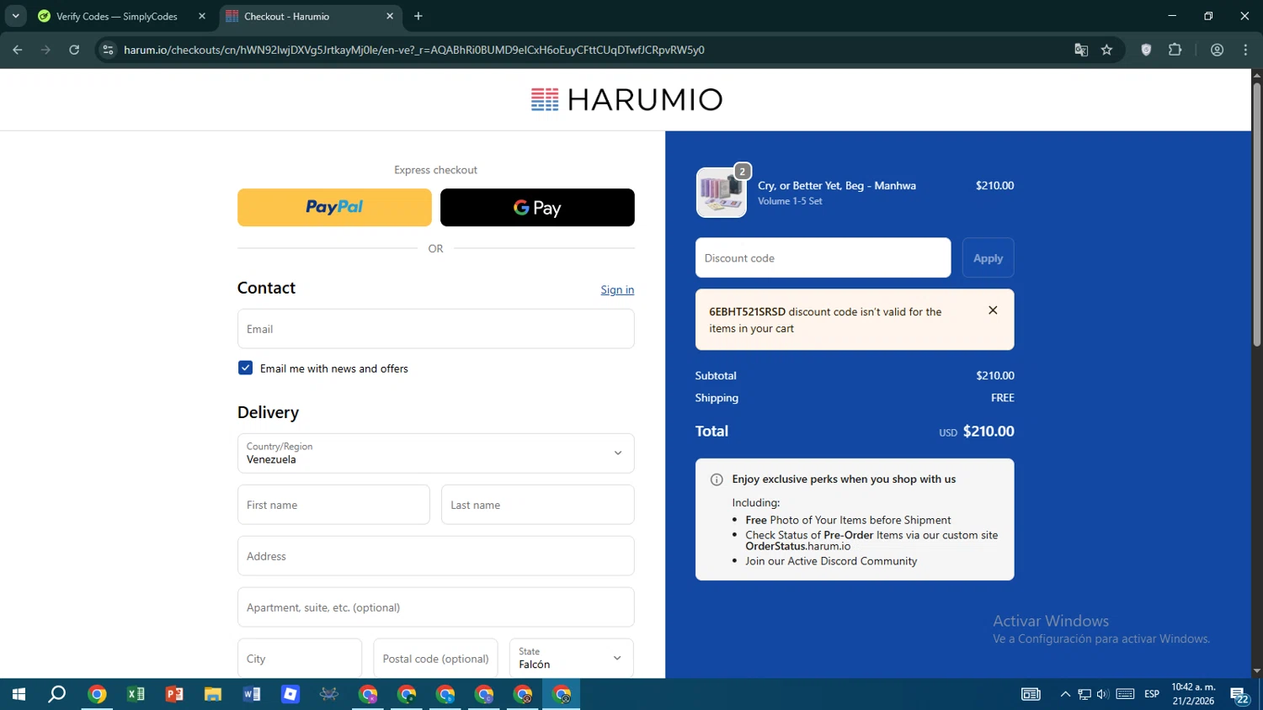Open the network status tray icon
The width and height of the screenshot is (1263, 710).
tap(1084, 694)
